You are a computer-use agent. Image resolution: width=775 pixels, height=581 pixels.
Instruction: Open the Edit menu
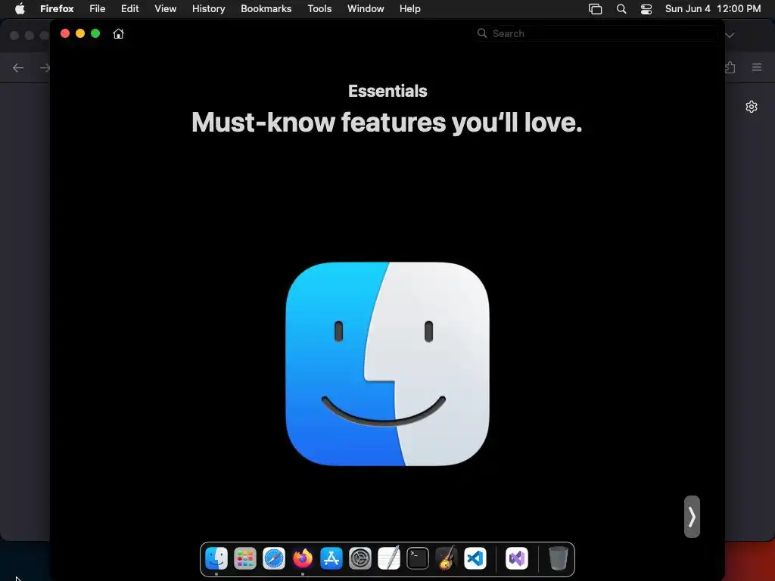coord(130,8)
